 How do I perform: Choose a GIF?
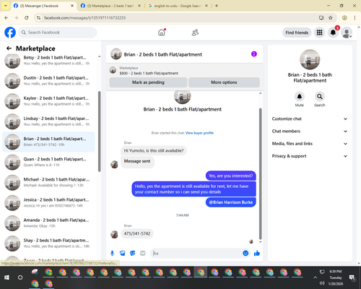143,253
